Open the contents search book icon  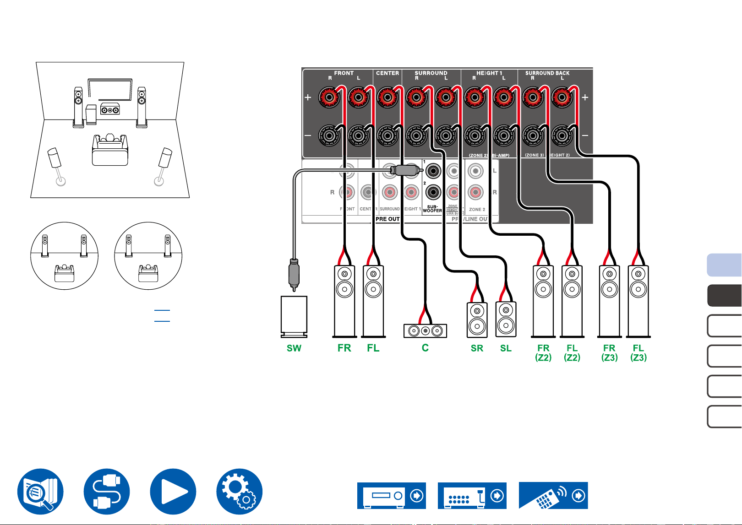click(40, 491)
